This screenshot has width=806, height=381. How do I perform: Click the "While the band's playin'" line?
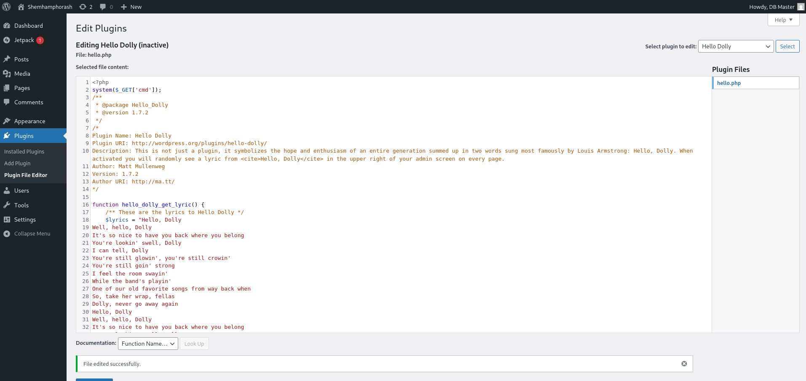pos(132,281)
